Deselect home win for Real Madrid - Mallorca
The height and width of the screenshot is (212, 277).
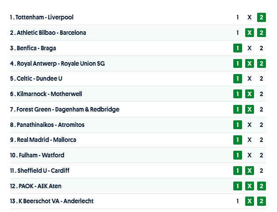(238, 140)
